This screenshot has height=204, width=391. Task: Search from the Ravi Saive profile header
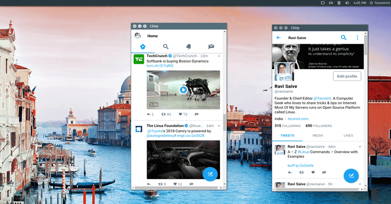coord(344,38)
